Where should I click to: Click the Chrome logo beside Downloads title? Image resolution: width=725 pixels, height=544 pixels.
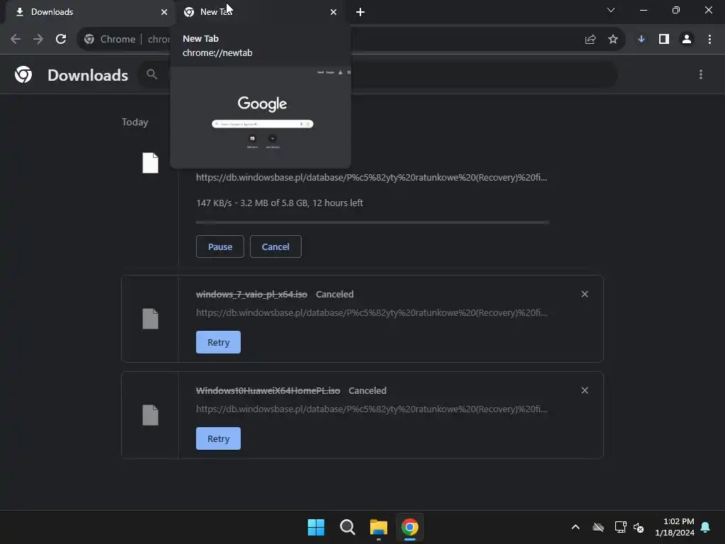23,74
